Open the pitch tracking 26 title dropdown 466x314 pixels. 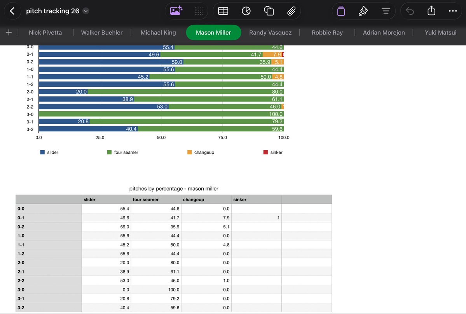coord(86,11)
